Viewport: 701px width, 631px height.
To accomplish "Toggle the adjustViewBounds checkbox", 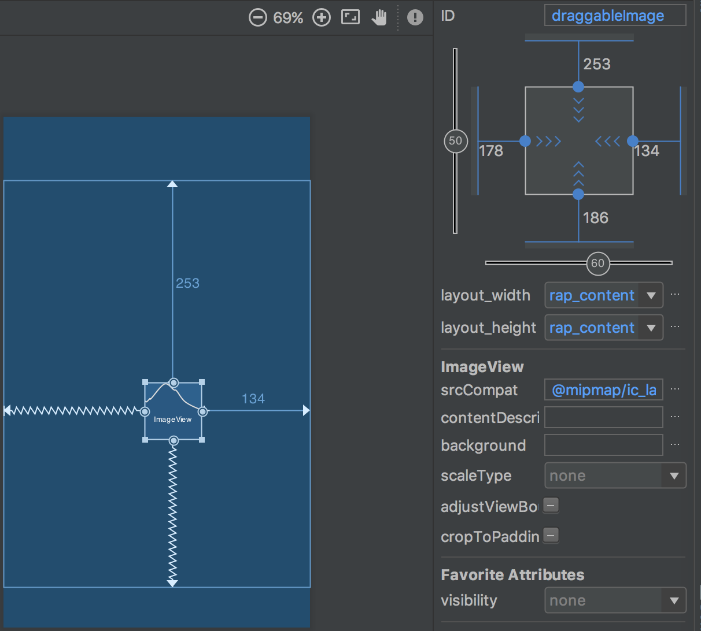I will pos(551,504).
